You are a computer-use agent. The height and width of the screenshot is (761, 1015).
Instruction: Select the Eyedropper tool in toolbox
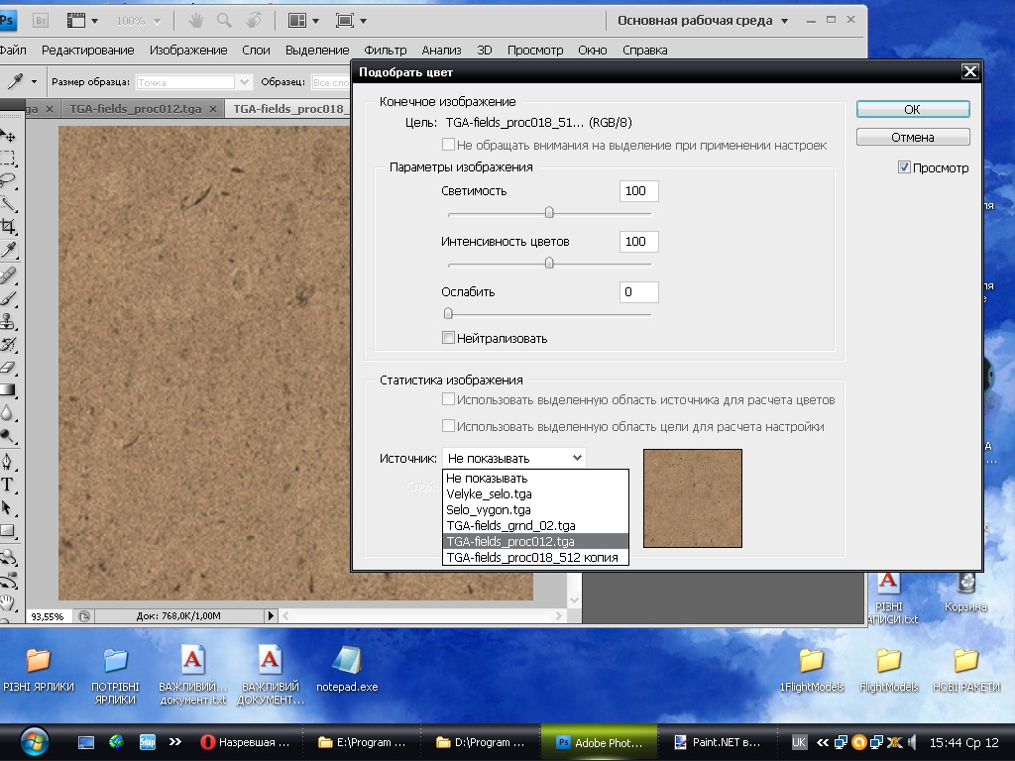8,250
